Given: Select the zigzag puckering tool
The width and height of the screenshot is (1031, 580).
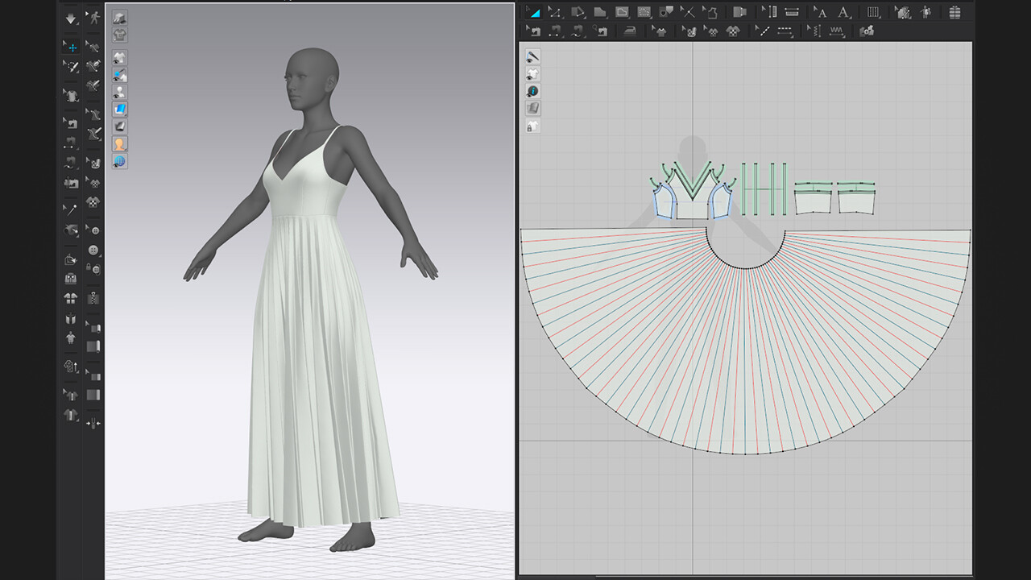Looking at the screenshot, I should [x=837, y=31].
